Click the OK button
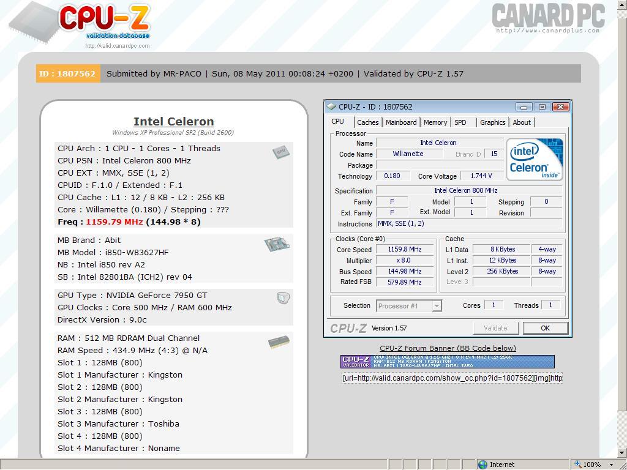This screenshot has width=627, height=470. pos(546,328)
